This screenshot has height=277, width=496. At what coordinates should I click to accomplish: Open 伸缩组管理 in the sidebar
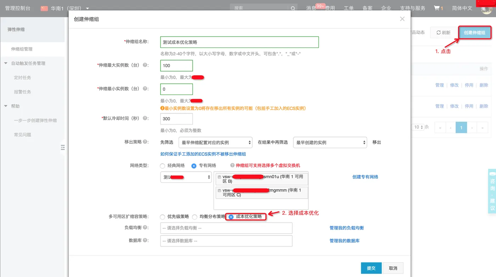(x=22, y=49)
